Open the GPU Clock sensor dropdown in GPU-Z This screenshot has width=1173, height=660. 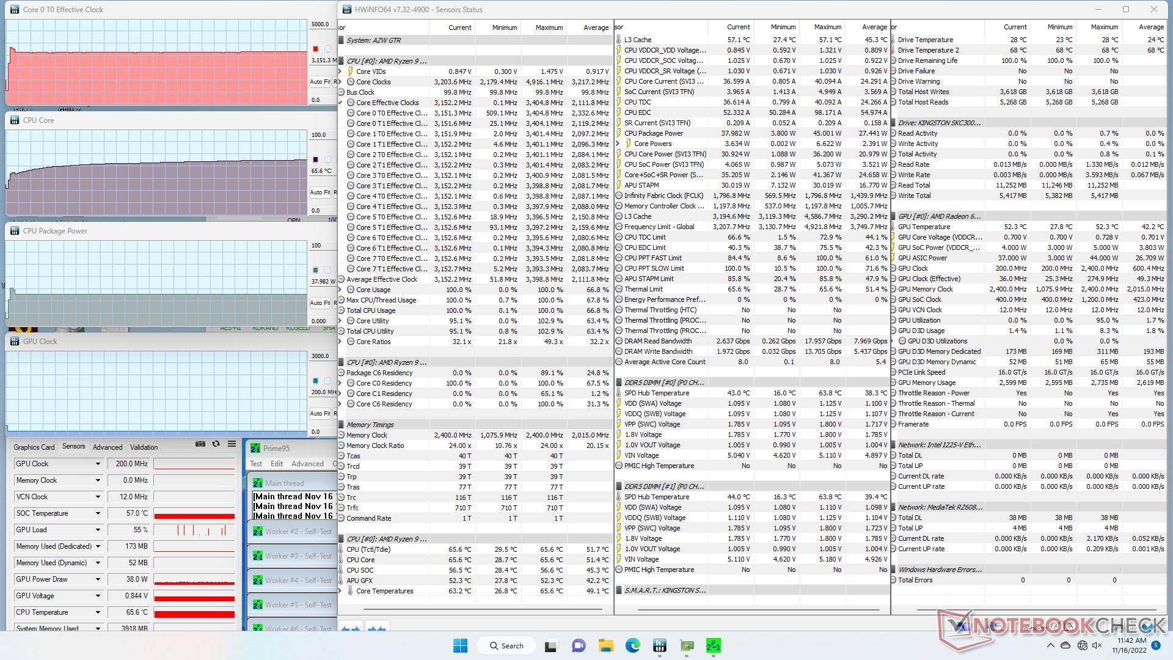tap(98, 464)
